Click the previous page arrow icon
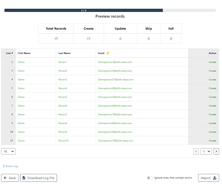 [x=196, y=152]
